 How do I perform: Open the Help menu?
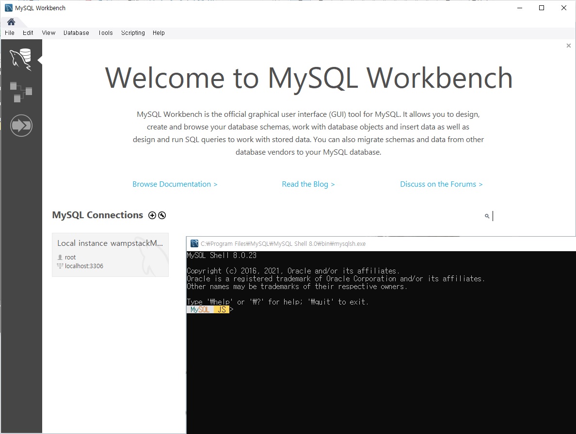159,32
